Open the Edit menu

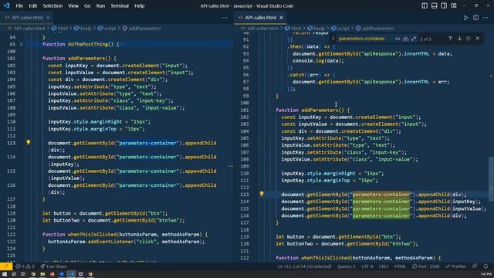pyautogui.click(x=32, y=5)
